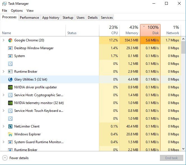Screen dimensions: 186x165
Task: Open the Options menu
Action: [x=17, y=11]
